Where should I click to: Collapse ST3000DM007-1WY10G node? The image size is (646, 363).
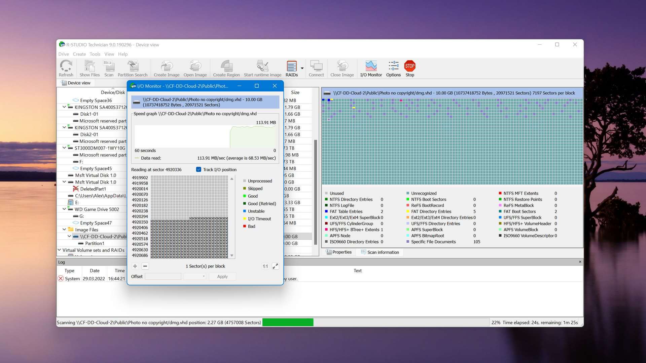[64, 148]
